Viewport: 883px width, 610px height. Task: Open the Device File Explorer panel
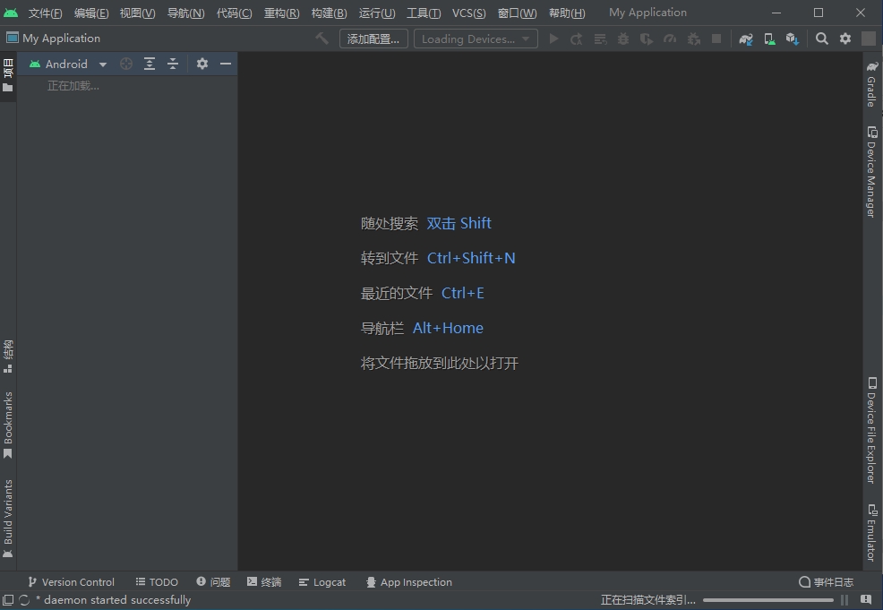pos(871,430)
